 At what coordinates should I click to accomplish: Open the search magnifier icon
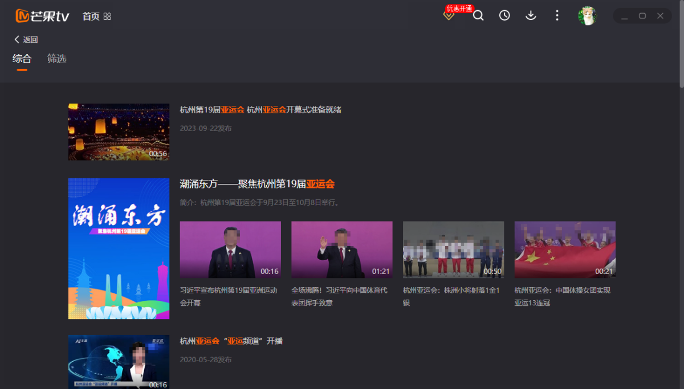pos(478,16)
